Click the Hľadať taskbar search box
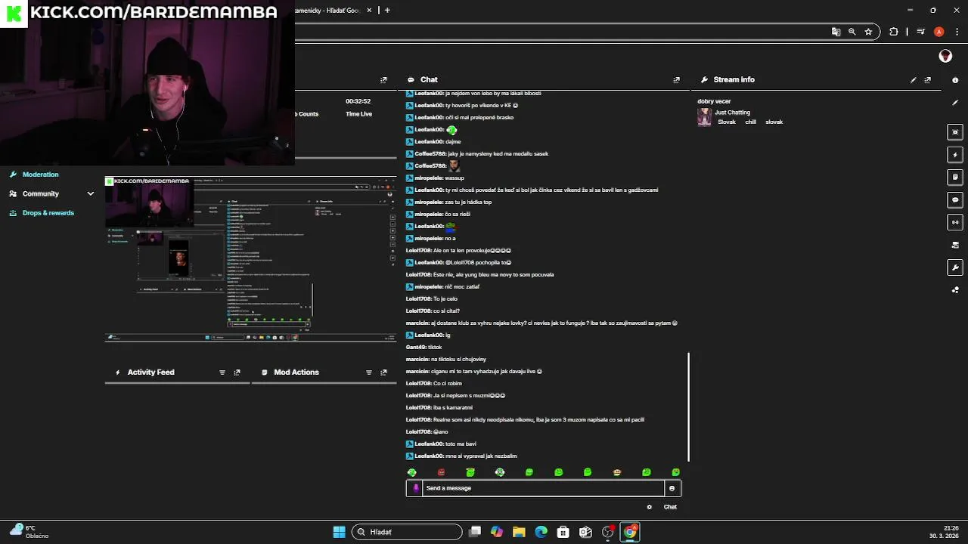The height and width of the screenshot is (544, 968). 407,532
